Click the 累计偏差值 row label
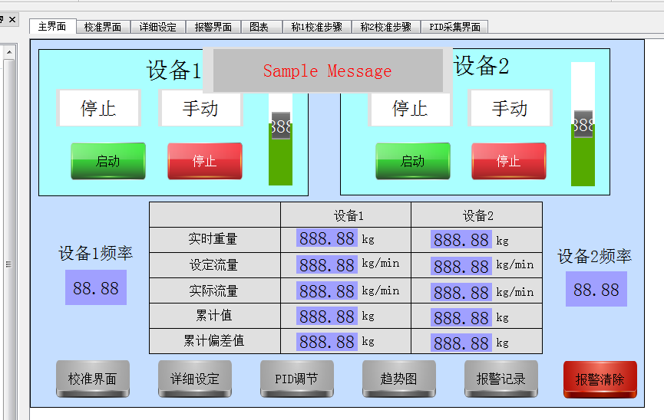The image size is (664, 420). tap(214, 340)
